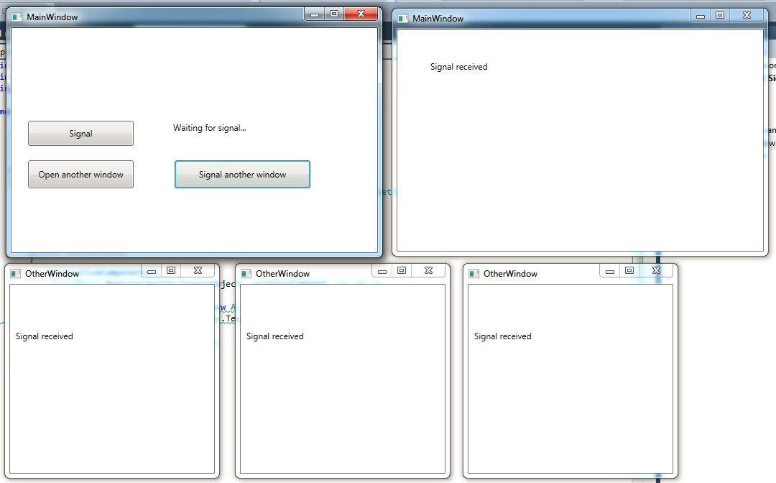Click the app icon in the second MainWindow title bar

(x=402, y=18)
